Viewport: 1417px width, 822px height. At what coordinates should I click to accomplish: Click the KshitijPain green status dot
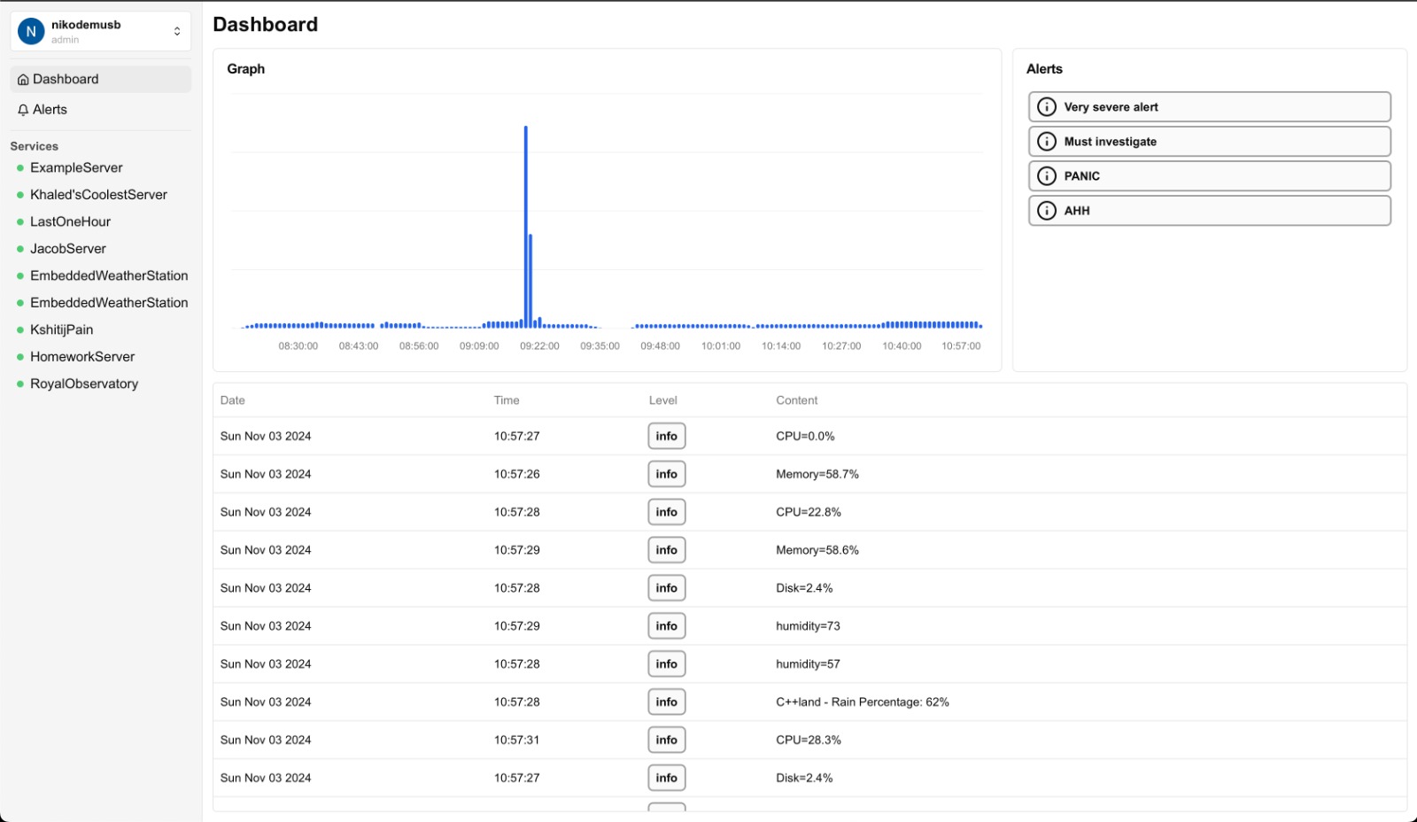pyautogui.click(x=20, y=330)
